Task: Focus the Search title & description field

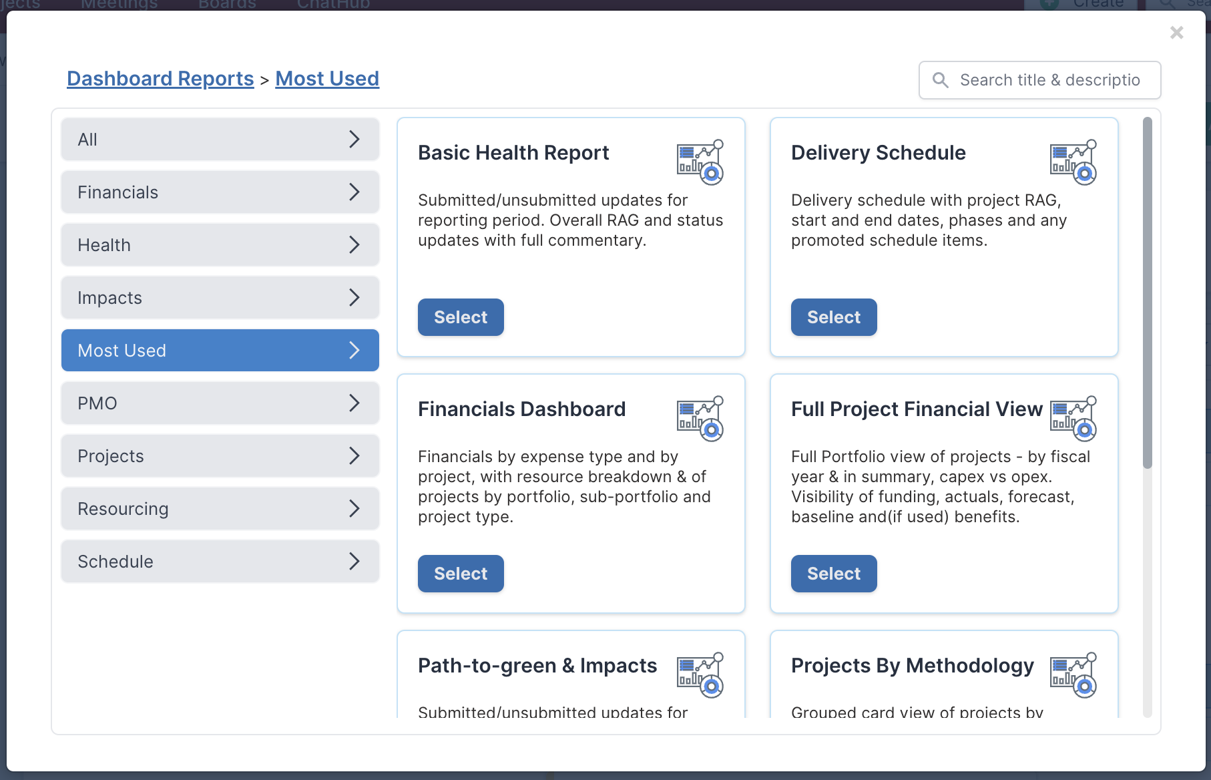Action: click(x=1040, y=80)
